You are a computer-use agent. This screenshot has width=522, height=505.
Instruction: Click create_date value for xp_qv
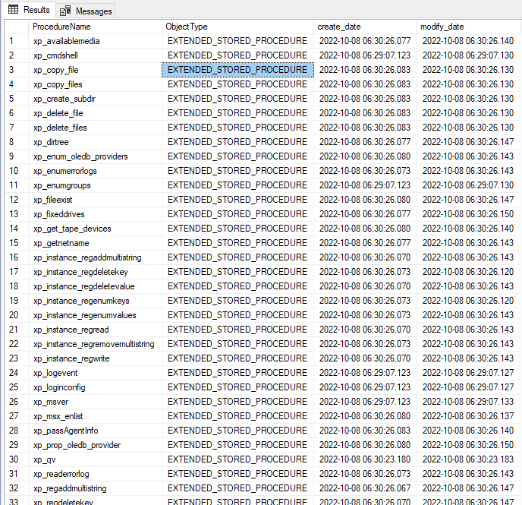click(365, 459)
